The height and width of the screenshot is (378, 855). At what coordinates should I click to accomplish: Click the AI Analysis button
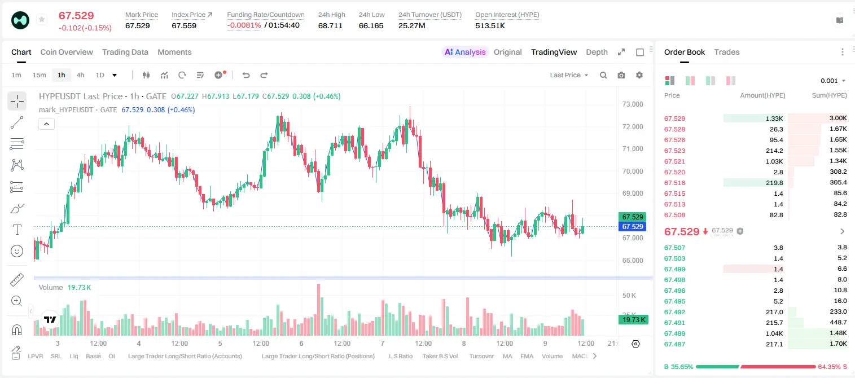click(x=465, y=52)
